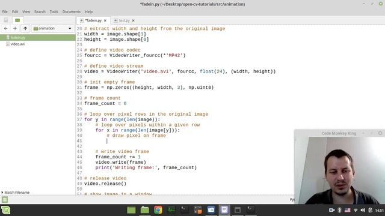
Task: Focus the text editor taskbar item
Action: tap(224, 210)
